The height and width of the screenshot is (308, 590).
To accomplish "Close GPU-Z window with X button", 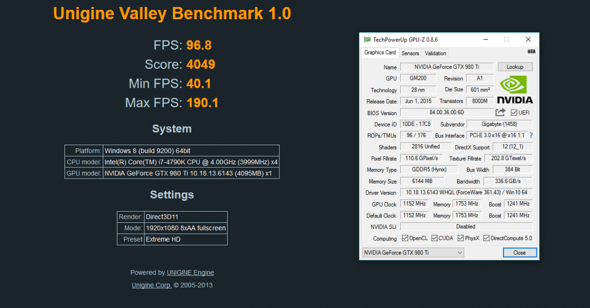I will (x=528, y=39).
